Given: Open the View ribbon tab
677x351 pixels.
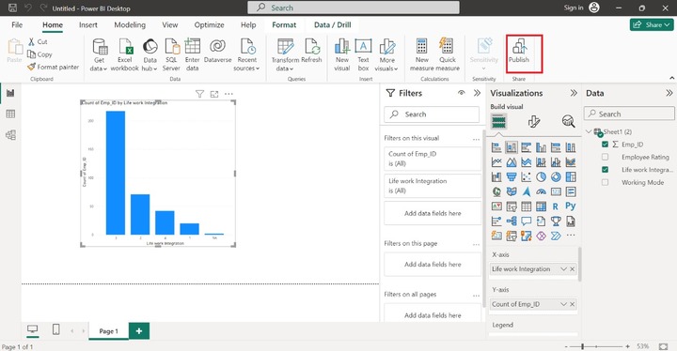Looking at the screenshot, I should pos(169,24).
